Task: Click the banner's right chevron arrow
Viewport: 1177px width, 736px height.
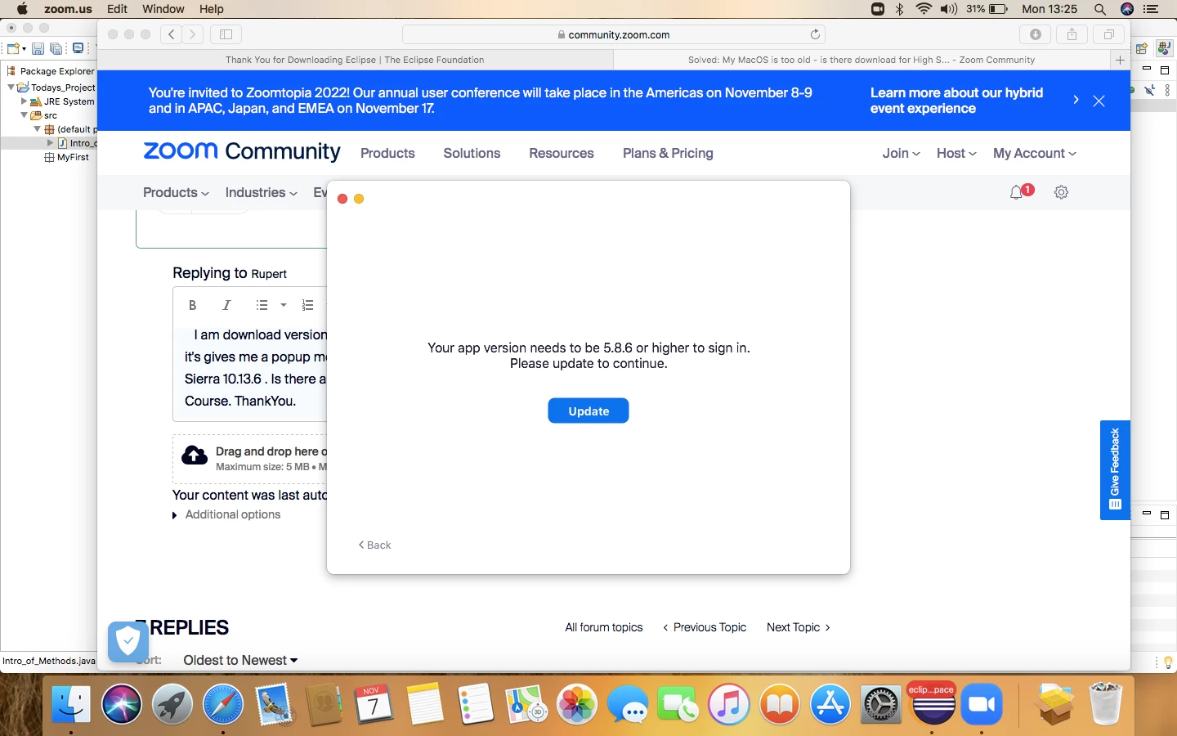Action: pos(1076,100)
